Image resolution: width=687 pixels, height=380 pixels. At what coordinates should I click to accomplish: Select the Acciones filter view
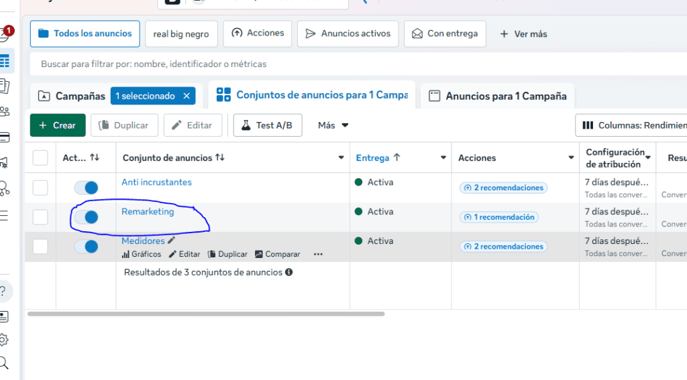tap(258, 34)
